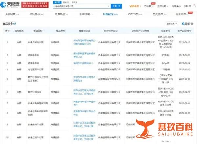Viewport: 197px width, 144px height.
Task: Click the 食品安全 67 section heading
Action: coord(10,24)
